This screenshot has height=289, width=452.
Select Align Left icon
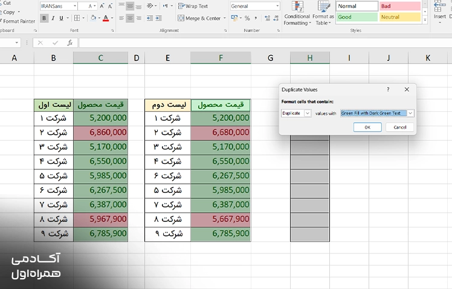121,18
